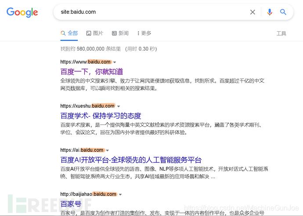Screen dimensions: 303x216
Task: Click the blue magnifier search icon
Action: pyautogui.click(x=283, y=12)
